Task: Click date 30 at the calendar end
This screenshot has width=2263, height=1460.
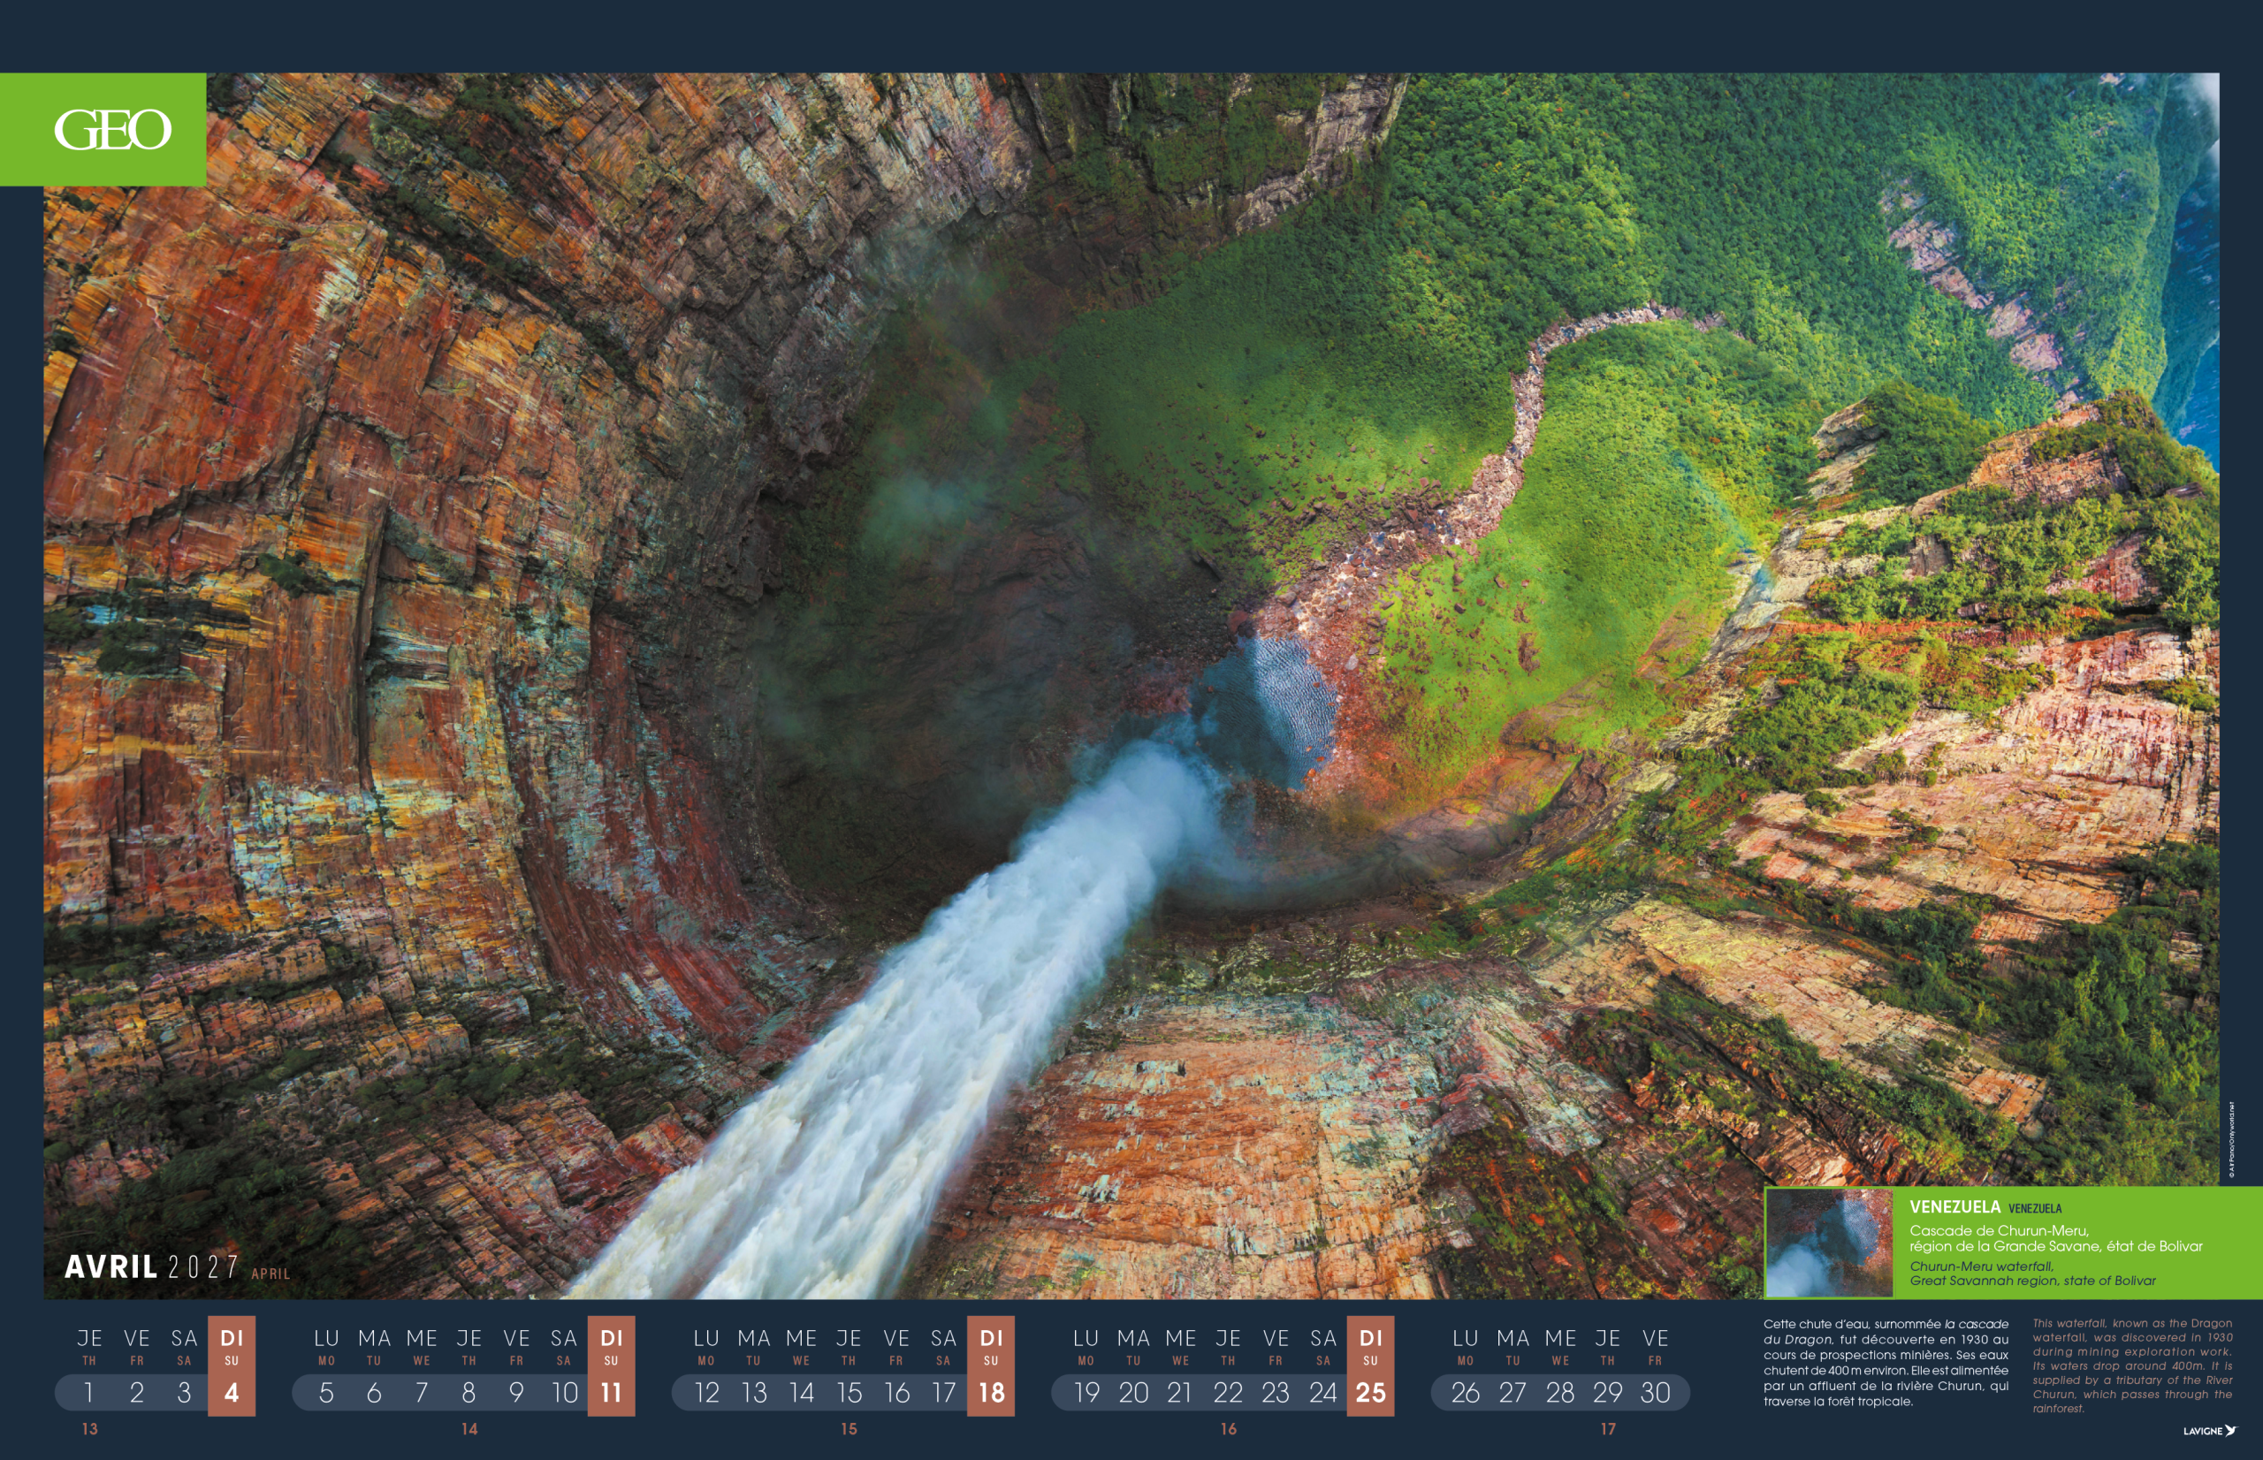Action: tap(1654, 1392)
